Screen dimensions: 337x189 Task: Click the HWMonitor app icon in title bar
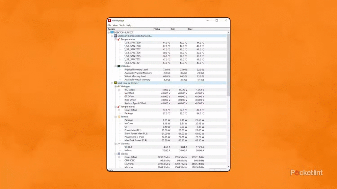coord(110,20)
